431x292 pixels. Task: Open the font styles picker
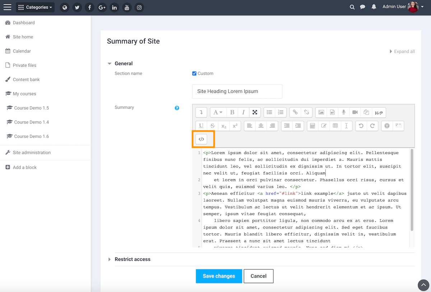coord(218,112)
